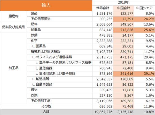
Task: Select the highlighted 341,616 cell
Action: 123,73
